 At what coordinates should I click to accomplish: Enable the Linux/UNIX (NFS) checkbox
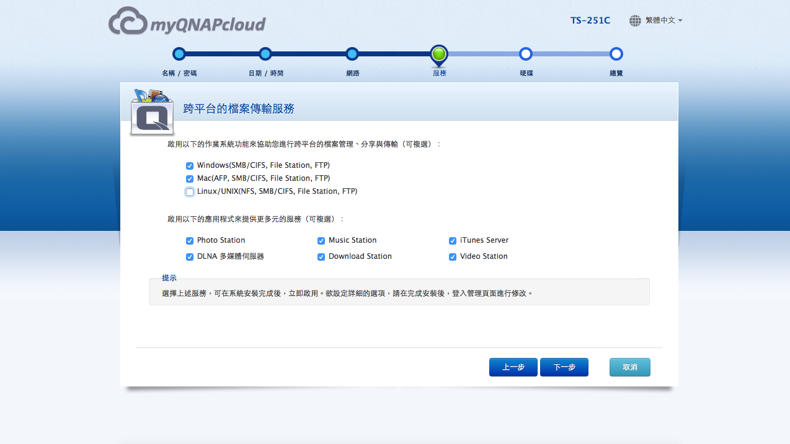coord(190,192)
